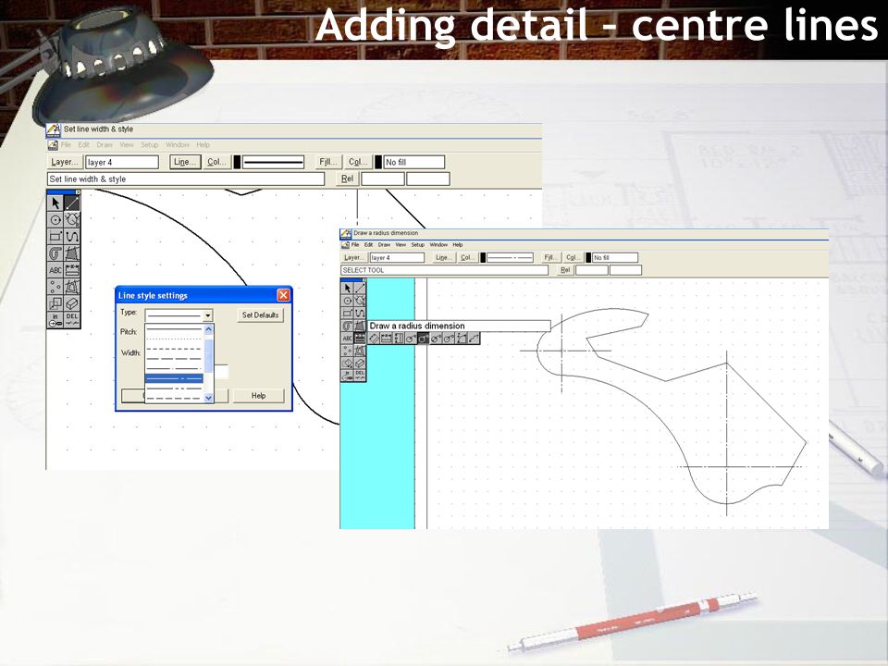Click the Layer... button in the left window
Viewport: 888px width, 666px height.
65,162
